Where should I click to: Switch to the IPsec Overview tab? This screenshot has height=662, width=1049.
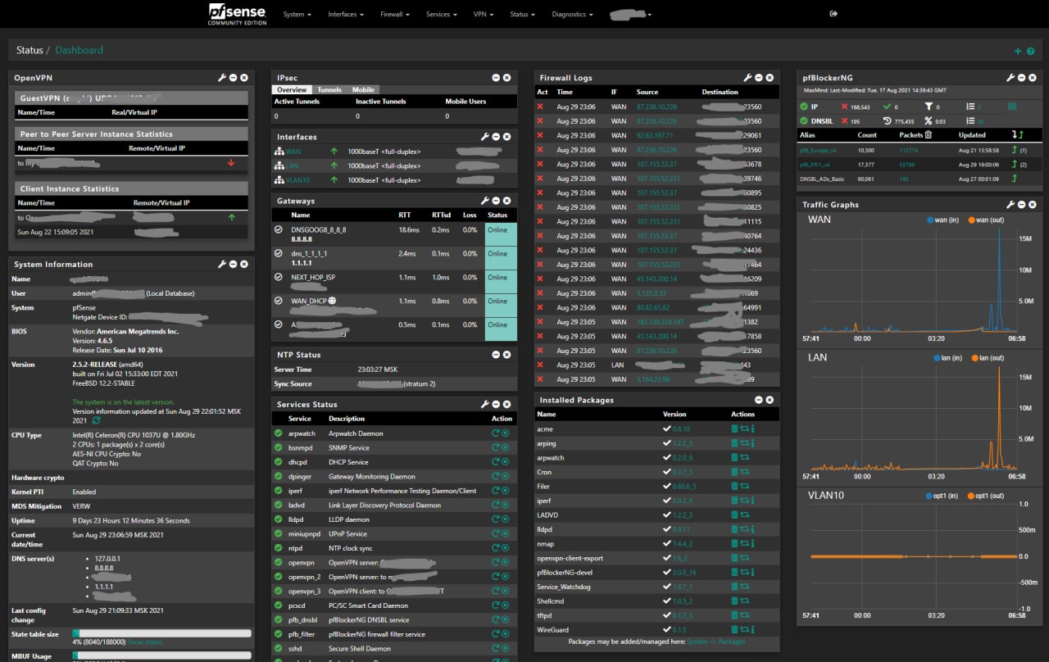(292, 90)
